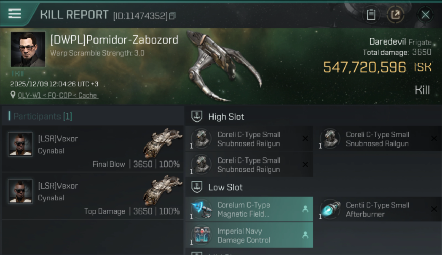Select Imperial Navy Damage Control module

(249, 235)
